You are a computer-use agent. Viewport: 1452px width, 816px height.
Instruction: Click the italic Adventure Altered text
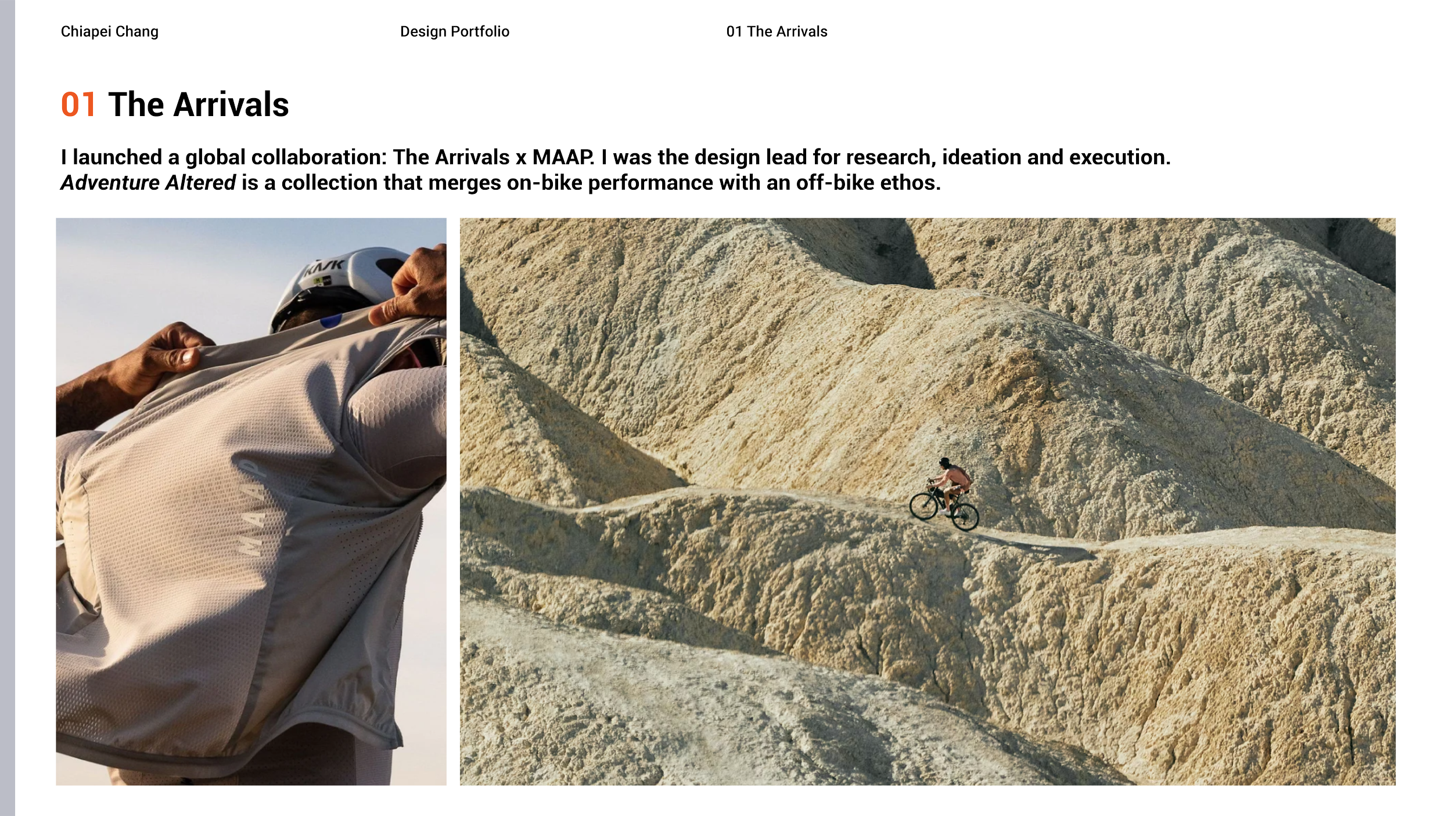[148, 183]
